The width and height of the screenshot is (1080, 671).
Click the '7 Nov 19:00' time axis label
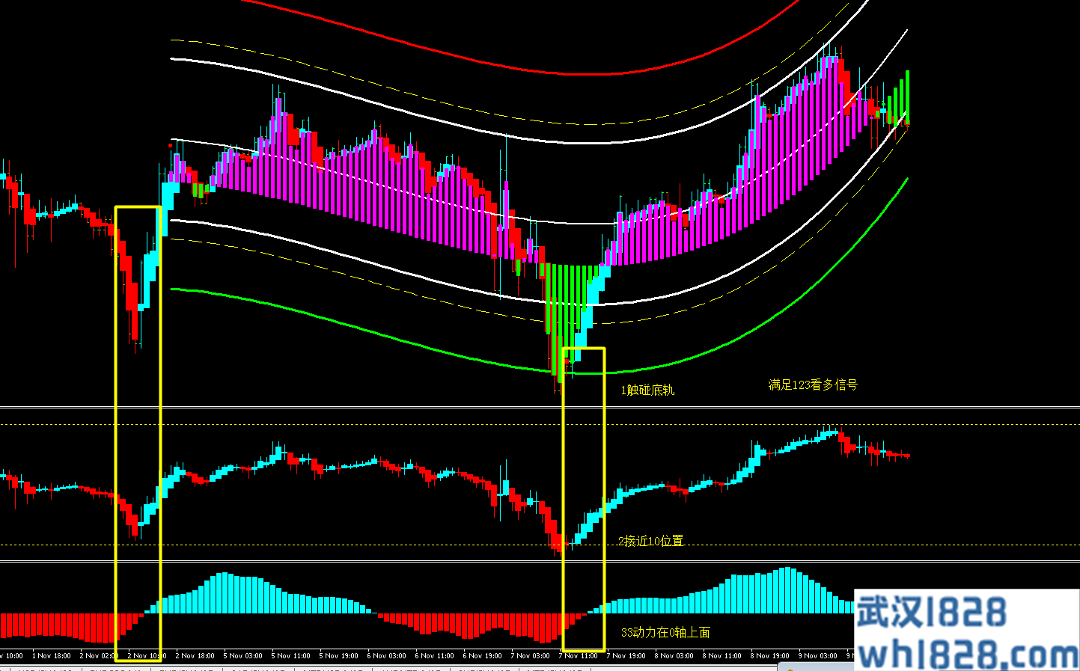[x=626, y=656]
